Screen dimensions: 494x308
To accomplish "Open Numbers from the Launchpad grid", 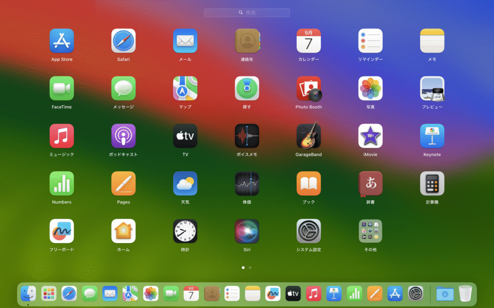I will [x=62, y=183].
